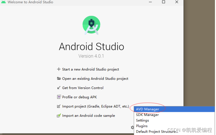Viewport: 216px width, 135px height.
Task: Click the sample icon beside Import an Android code sample
Action: (x=59, y=115)
